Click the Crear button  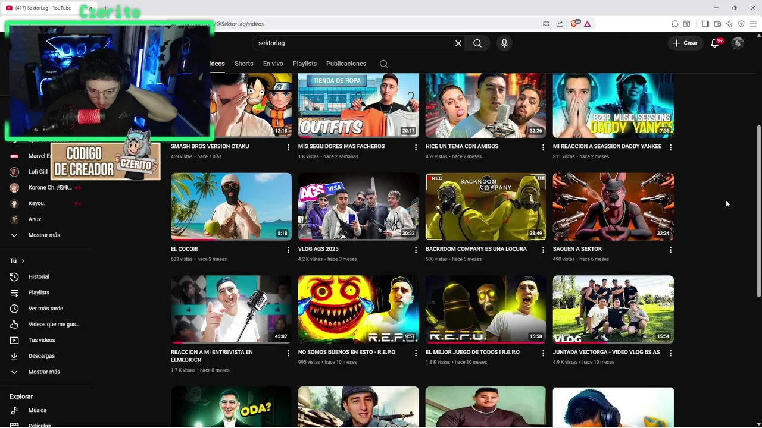(685, 43)
